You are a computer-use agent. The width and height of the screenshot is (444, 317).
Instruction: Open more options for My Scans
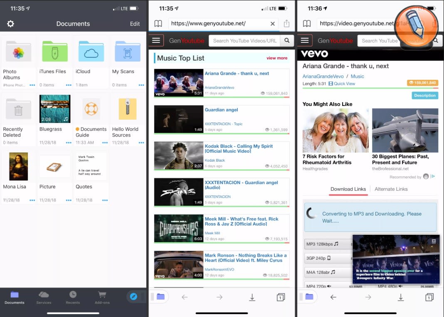point(141,85)
